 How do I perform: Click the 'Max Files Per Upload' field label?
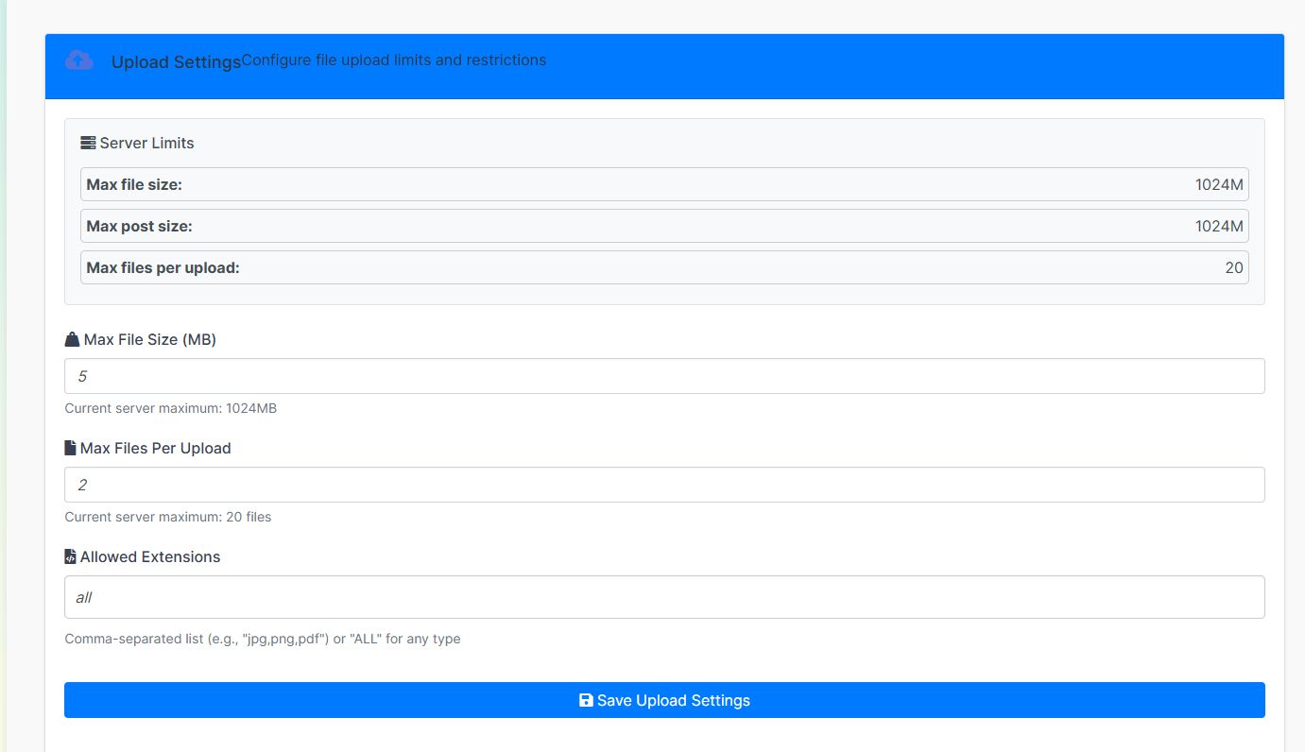click(x=156, y=448)
